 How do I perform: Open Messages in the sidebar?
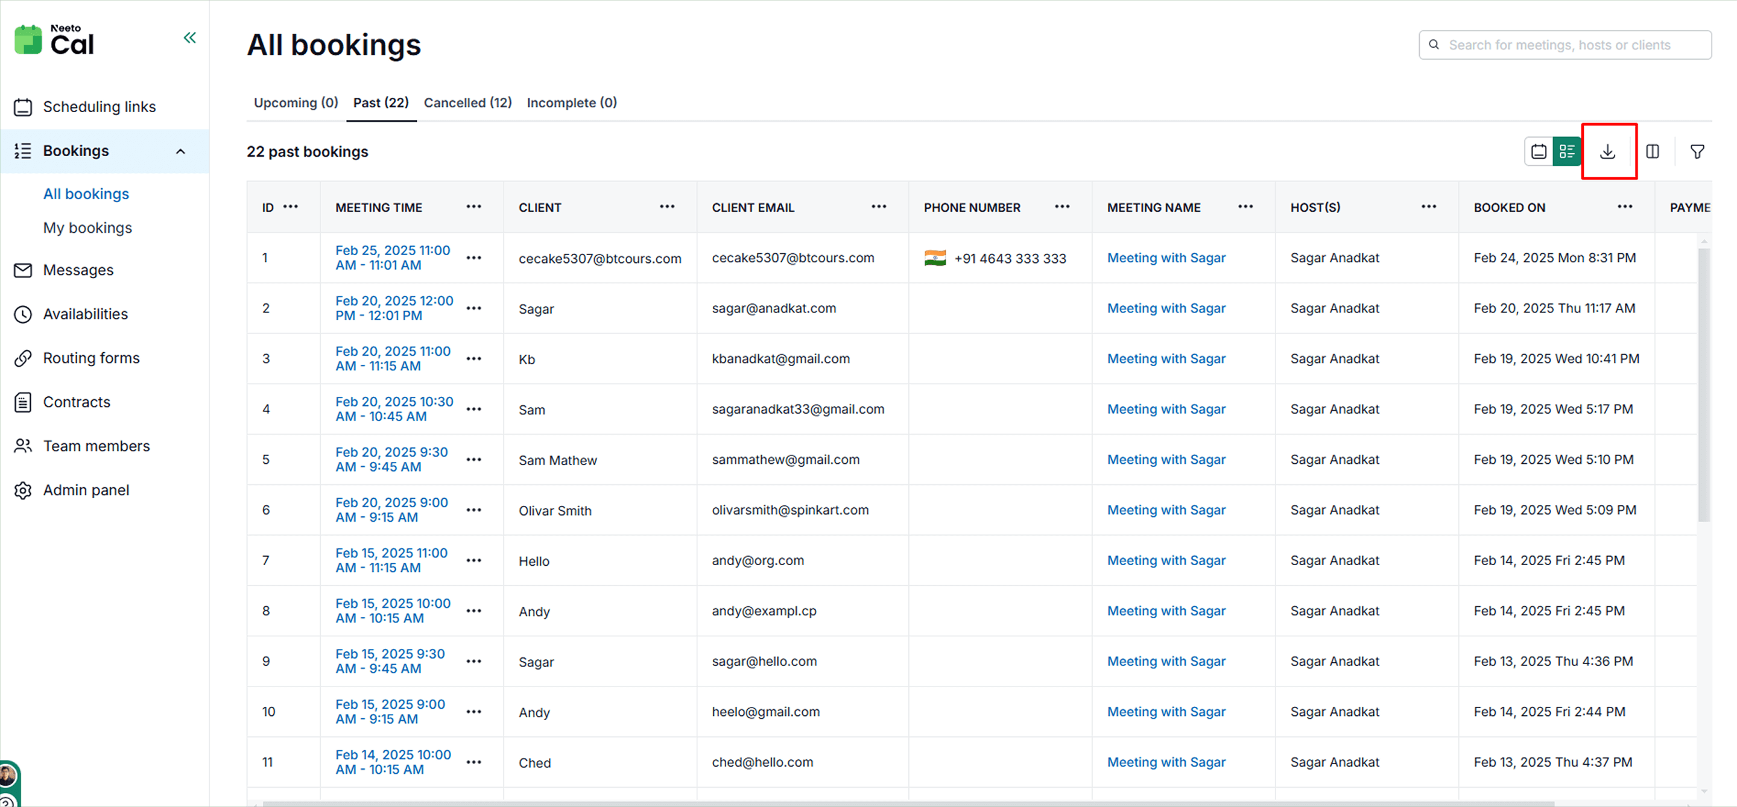(78, 270)
